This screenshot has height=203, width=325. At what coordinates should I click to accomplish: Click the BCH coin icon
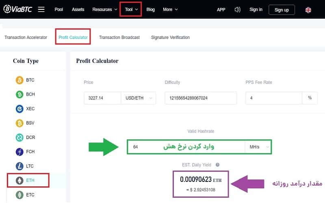19,95
